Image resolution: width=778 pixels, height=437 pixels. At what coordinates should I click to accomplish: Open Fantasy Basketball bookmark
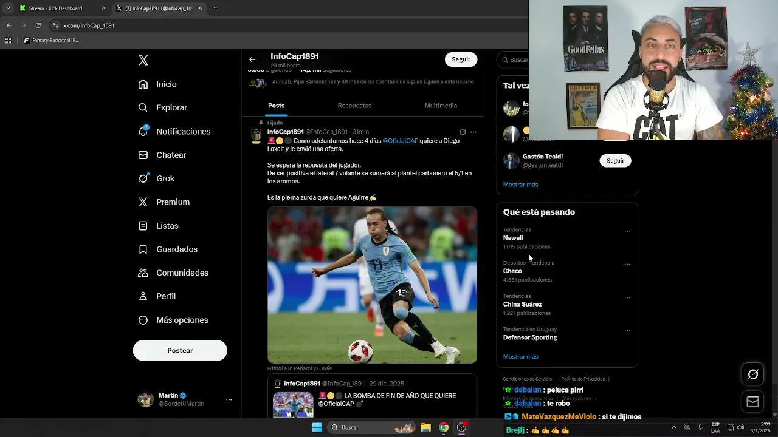(x=51, y=41)
